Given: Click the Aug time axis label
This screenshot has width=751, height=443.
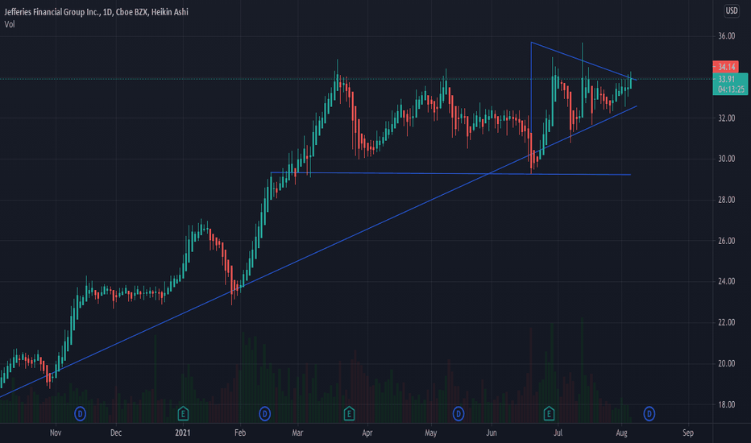Looking at the screenshot, I should [x=621, y=433].
